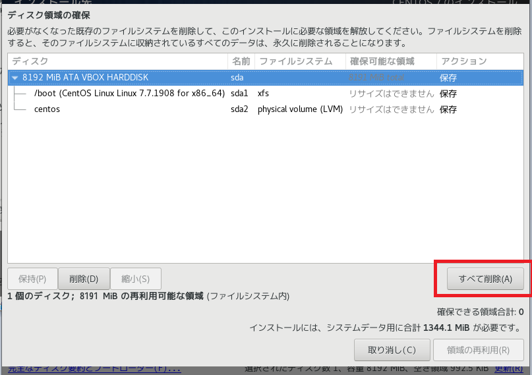Viewport: 532px width, 375px height.
Task: Click the 縮小(S) shrink button
Action: click(136, 278)
